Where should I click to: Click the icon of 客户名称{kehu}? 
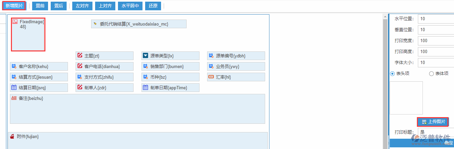click(x=14, y=66)
